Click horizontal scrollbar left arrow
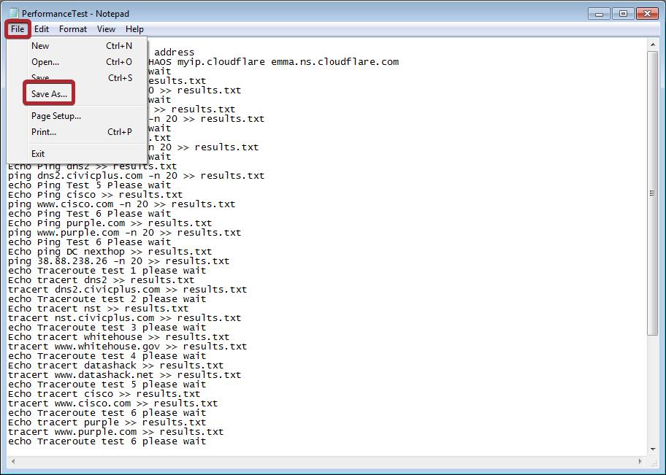The image size is (666, 475). coord(13,461)
